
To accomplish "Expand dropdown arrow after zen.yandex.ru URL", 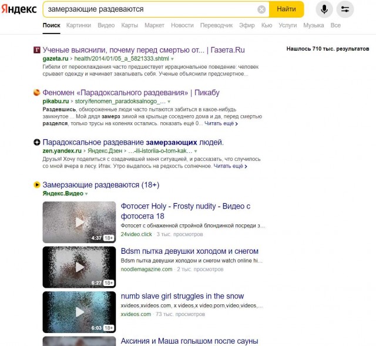I will coord(196,152).
